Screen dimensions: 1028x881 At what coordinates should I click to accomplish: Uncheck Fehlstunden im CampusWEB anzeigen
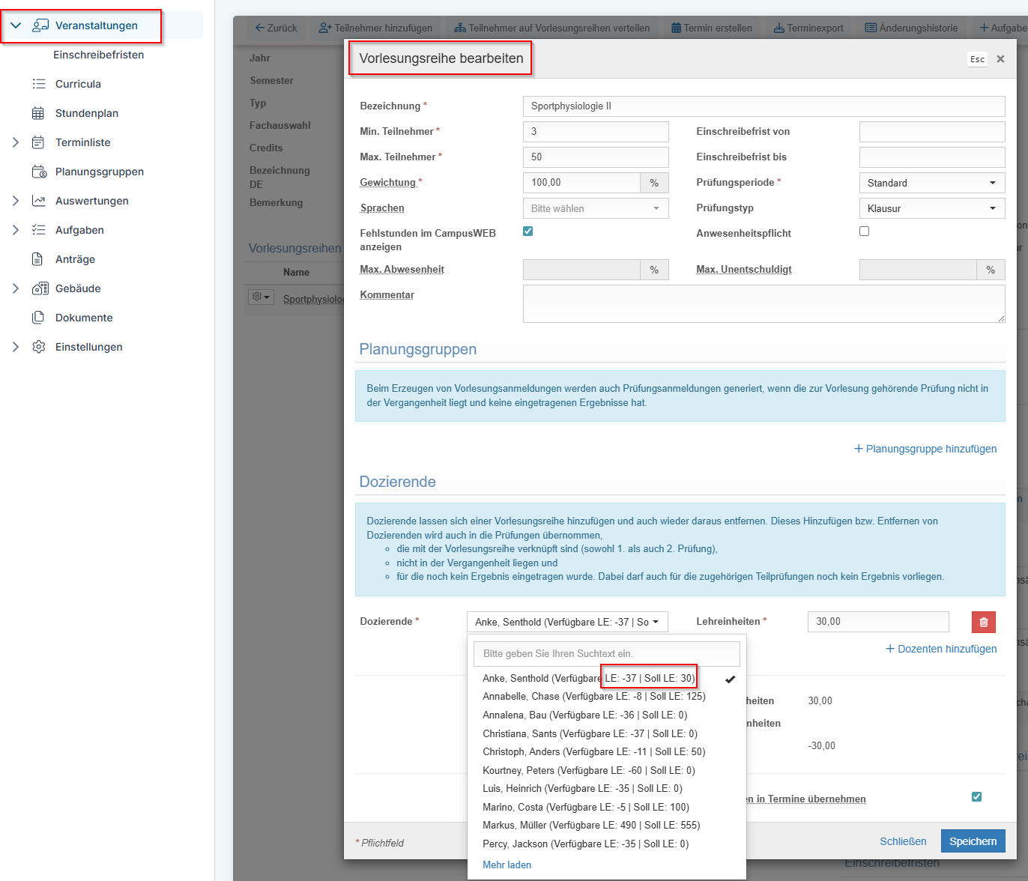click(x=527, y=231)
